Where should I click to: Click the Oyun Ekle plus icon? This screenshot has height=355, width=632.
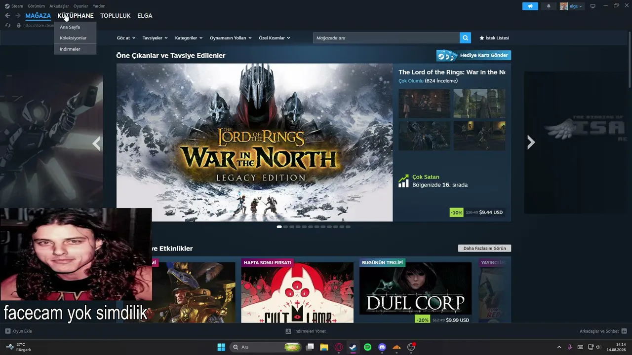click(7, 331)
